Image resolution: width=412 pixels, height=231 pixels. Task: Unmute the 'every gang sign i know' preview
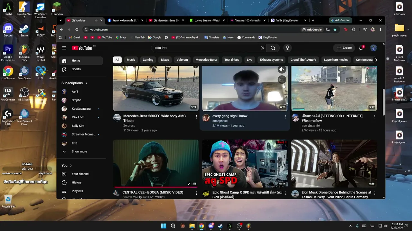282,69
